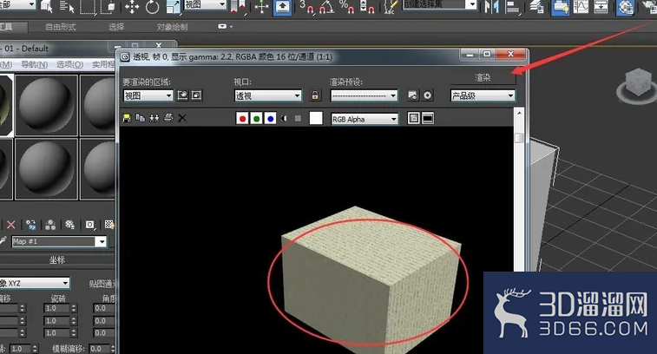Click the Auto Region Selected icon

pos(196,95)
